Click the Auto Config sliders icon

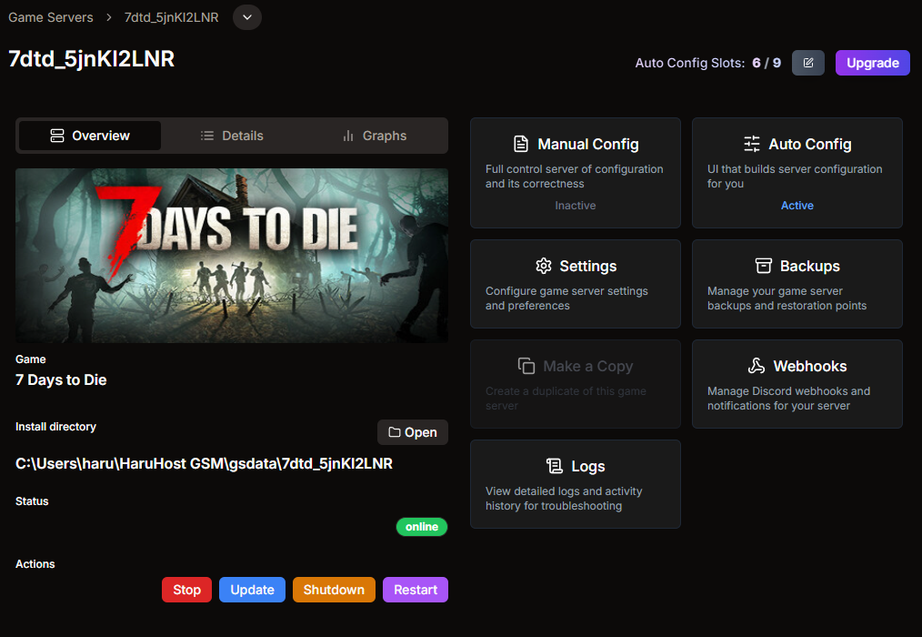pos(751,145)
